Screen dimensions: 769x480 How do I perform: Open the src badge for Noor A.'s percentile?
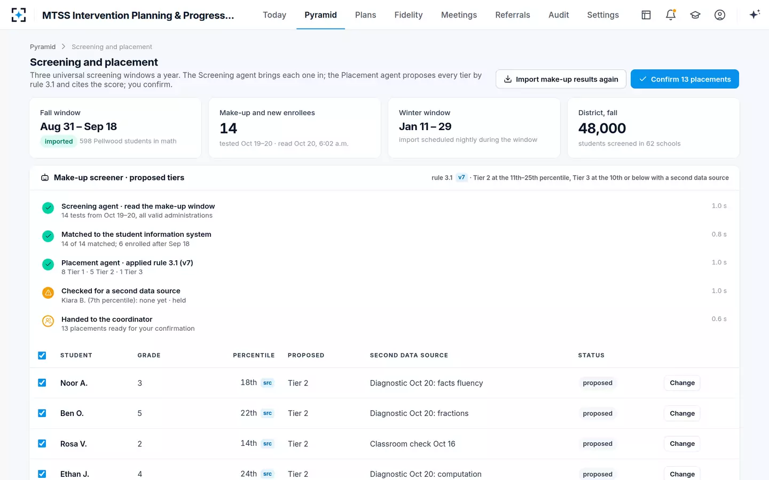[268, 383]
